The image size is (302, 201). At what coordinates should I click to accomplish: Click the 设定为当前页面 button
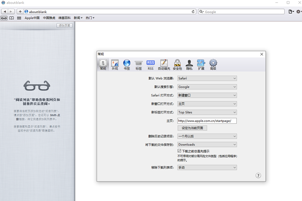pos(192,128)
